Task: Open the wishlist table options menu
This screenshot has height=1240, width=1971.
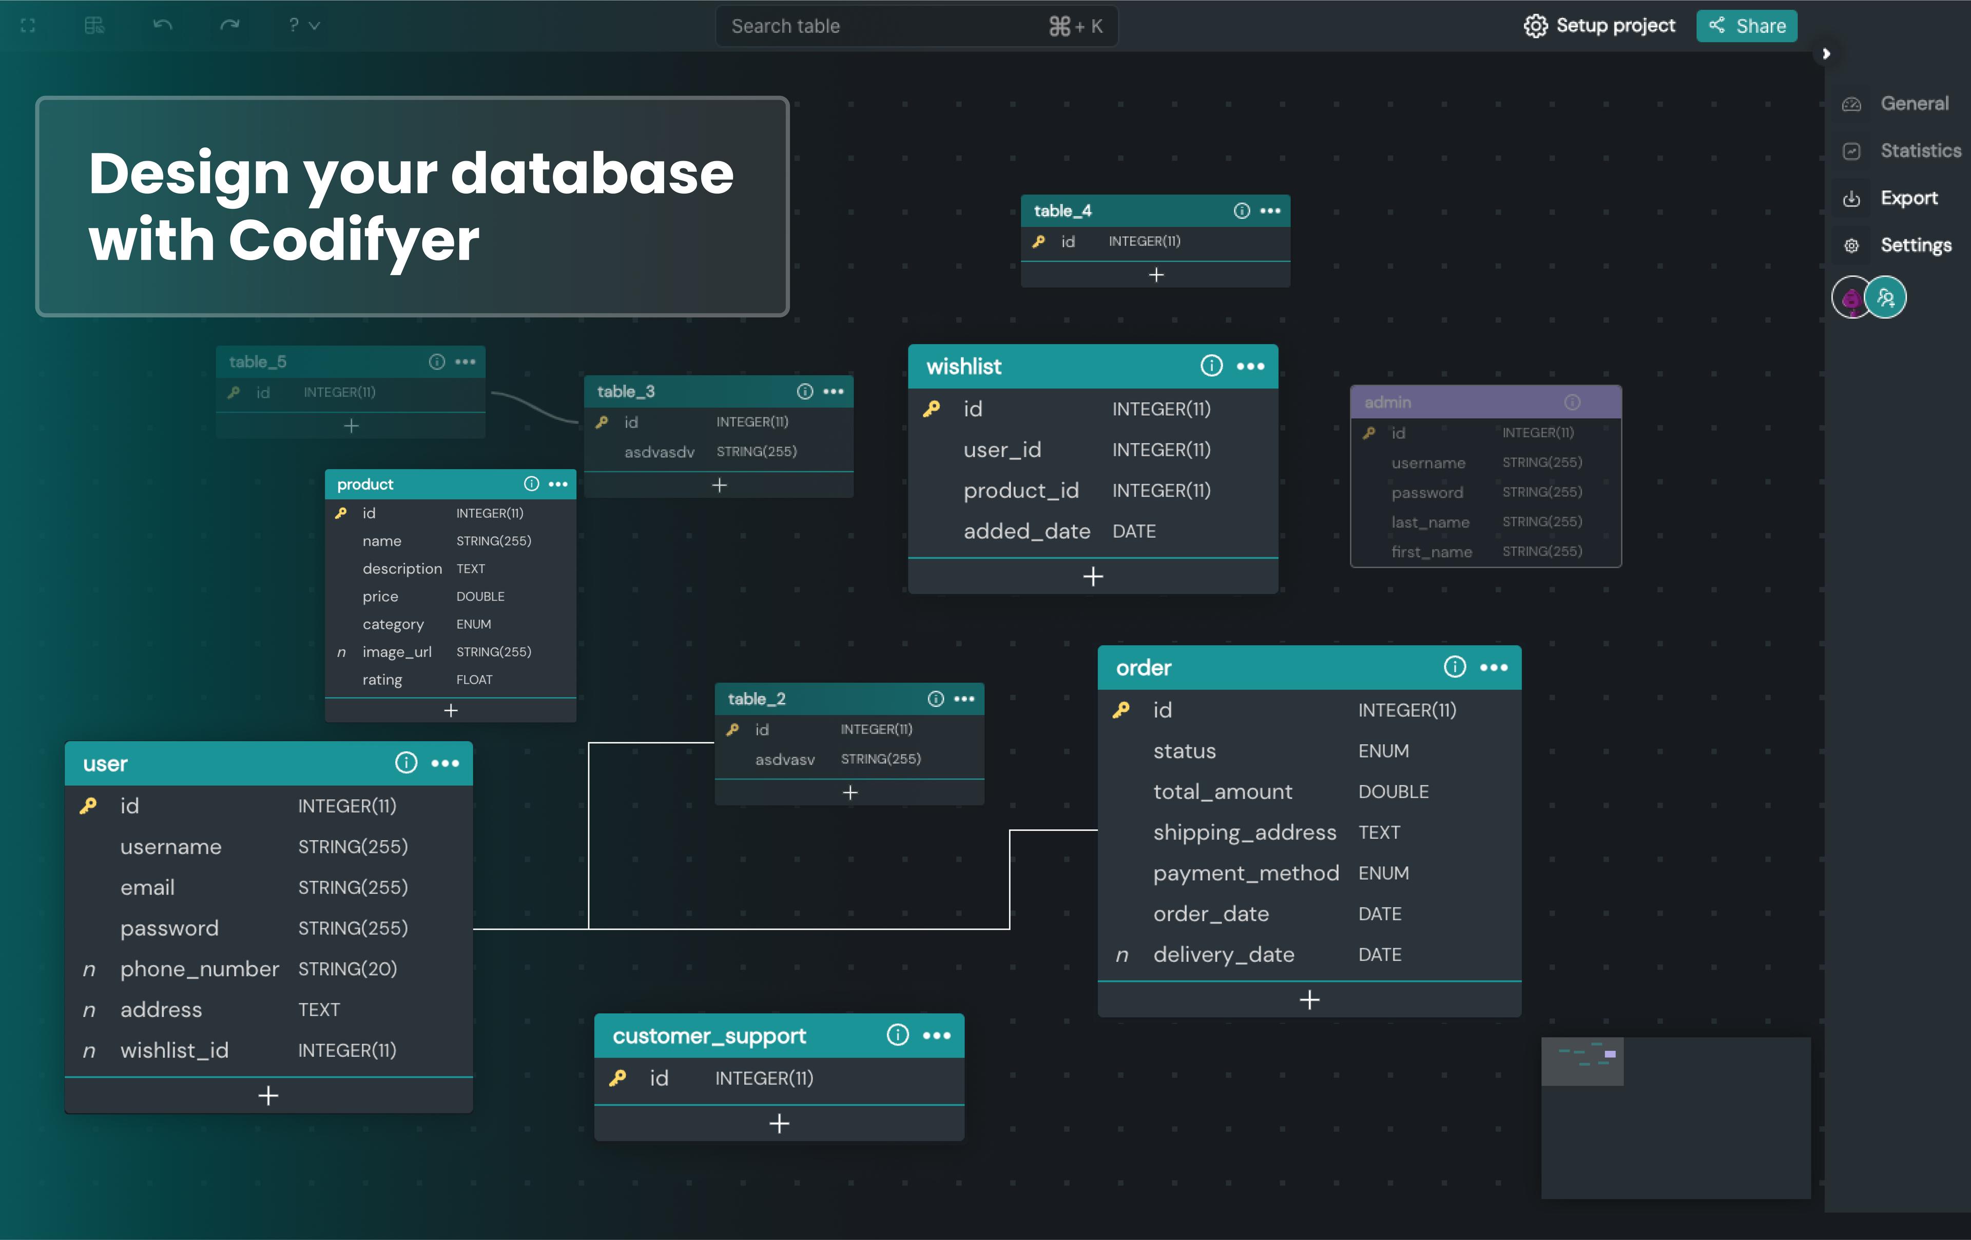Action: (1250, 366)
